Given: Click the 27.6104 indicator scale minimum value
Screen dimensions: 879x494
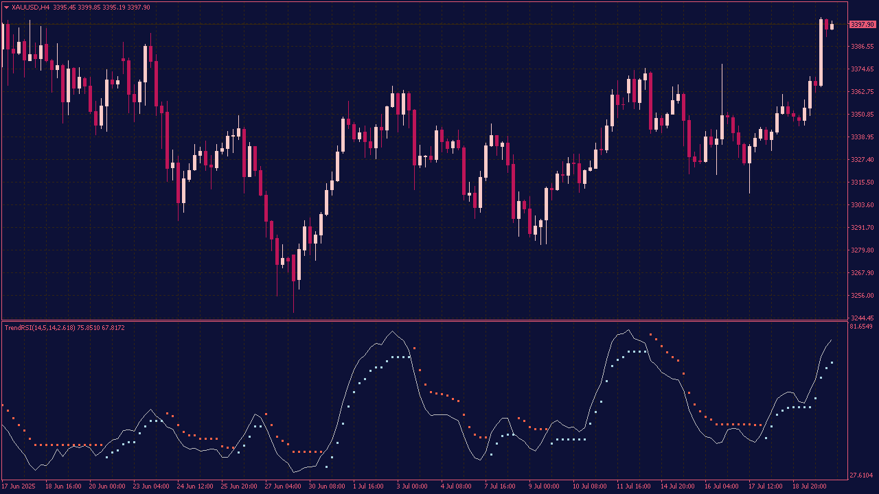Looking at the screenshot, I should (x=862, y=475).
